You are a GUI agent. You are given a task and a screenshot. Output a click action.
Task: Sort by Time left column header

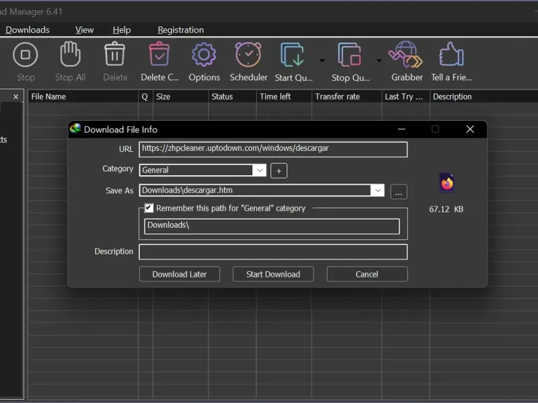pos(284,97)
